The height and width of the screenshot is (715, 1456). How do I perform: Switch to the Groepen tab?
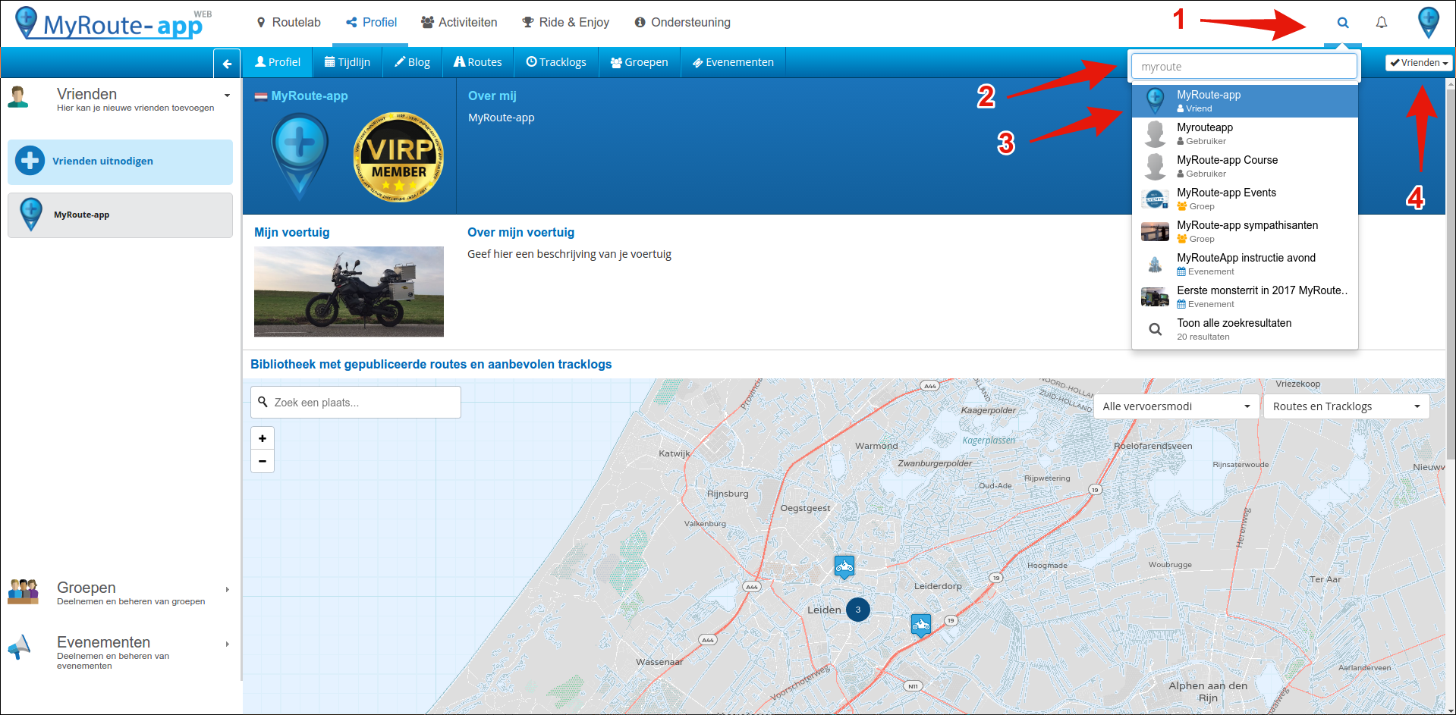pyautogui.click(x=639, y=62)
